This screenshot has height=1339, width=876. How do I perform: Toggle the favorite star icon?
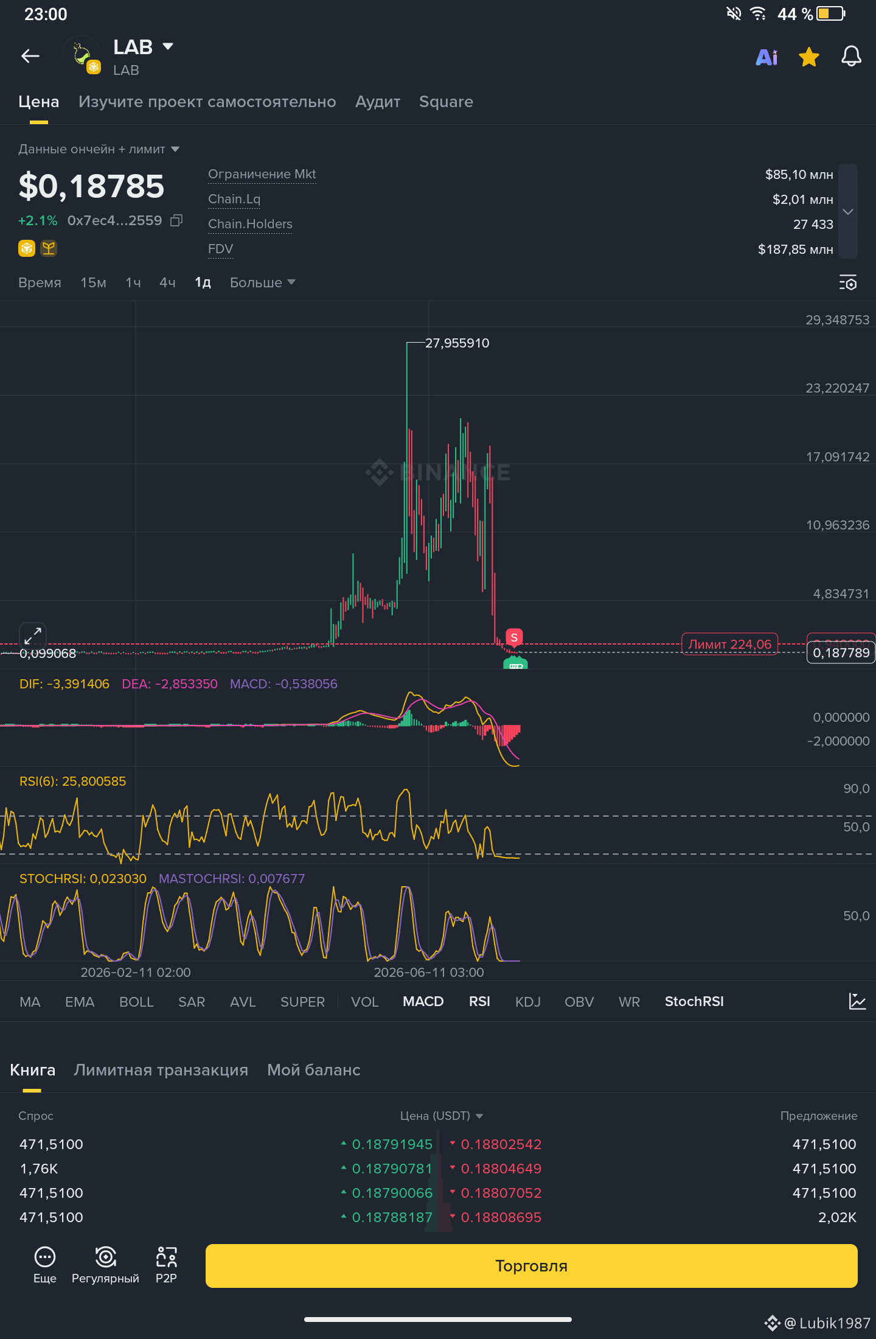click(809, 57)
